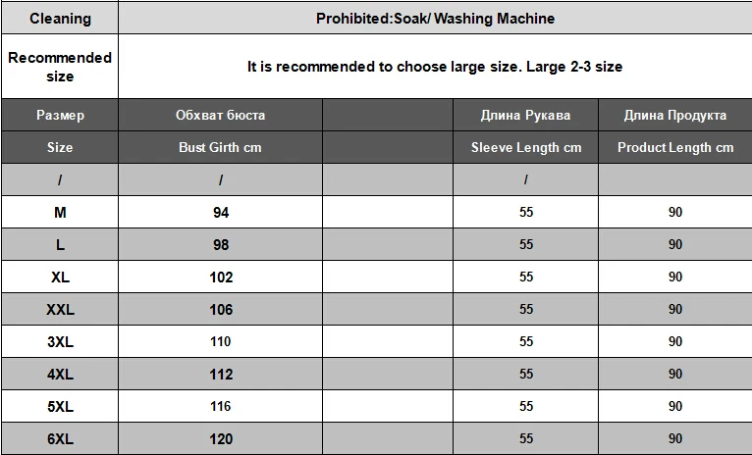The height and width of the screenshot is (455, 752).
Task: Select the size 4XL cell
Action: coord(60,374)
